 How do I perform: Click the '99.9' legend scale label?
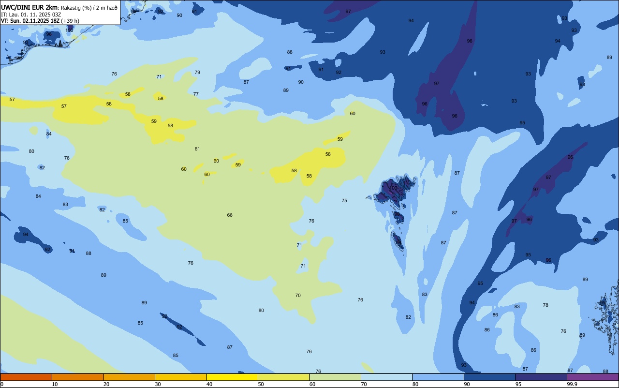[572, 384]
